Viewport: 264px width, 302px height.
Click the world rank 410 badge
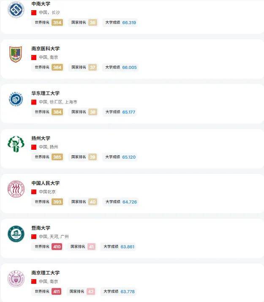coord(57,247)
